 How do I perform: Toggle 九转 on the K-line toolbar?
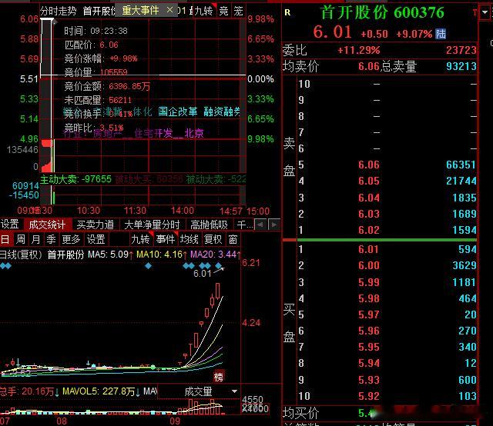pos(140,239)
